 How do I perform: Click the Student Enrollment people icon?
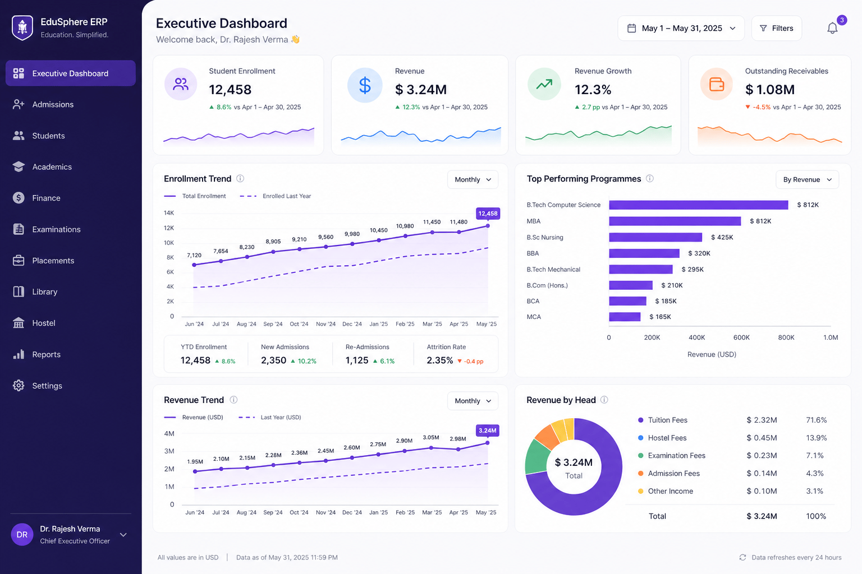tap(181, 84)
